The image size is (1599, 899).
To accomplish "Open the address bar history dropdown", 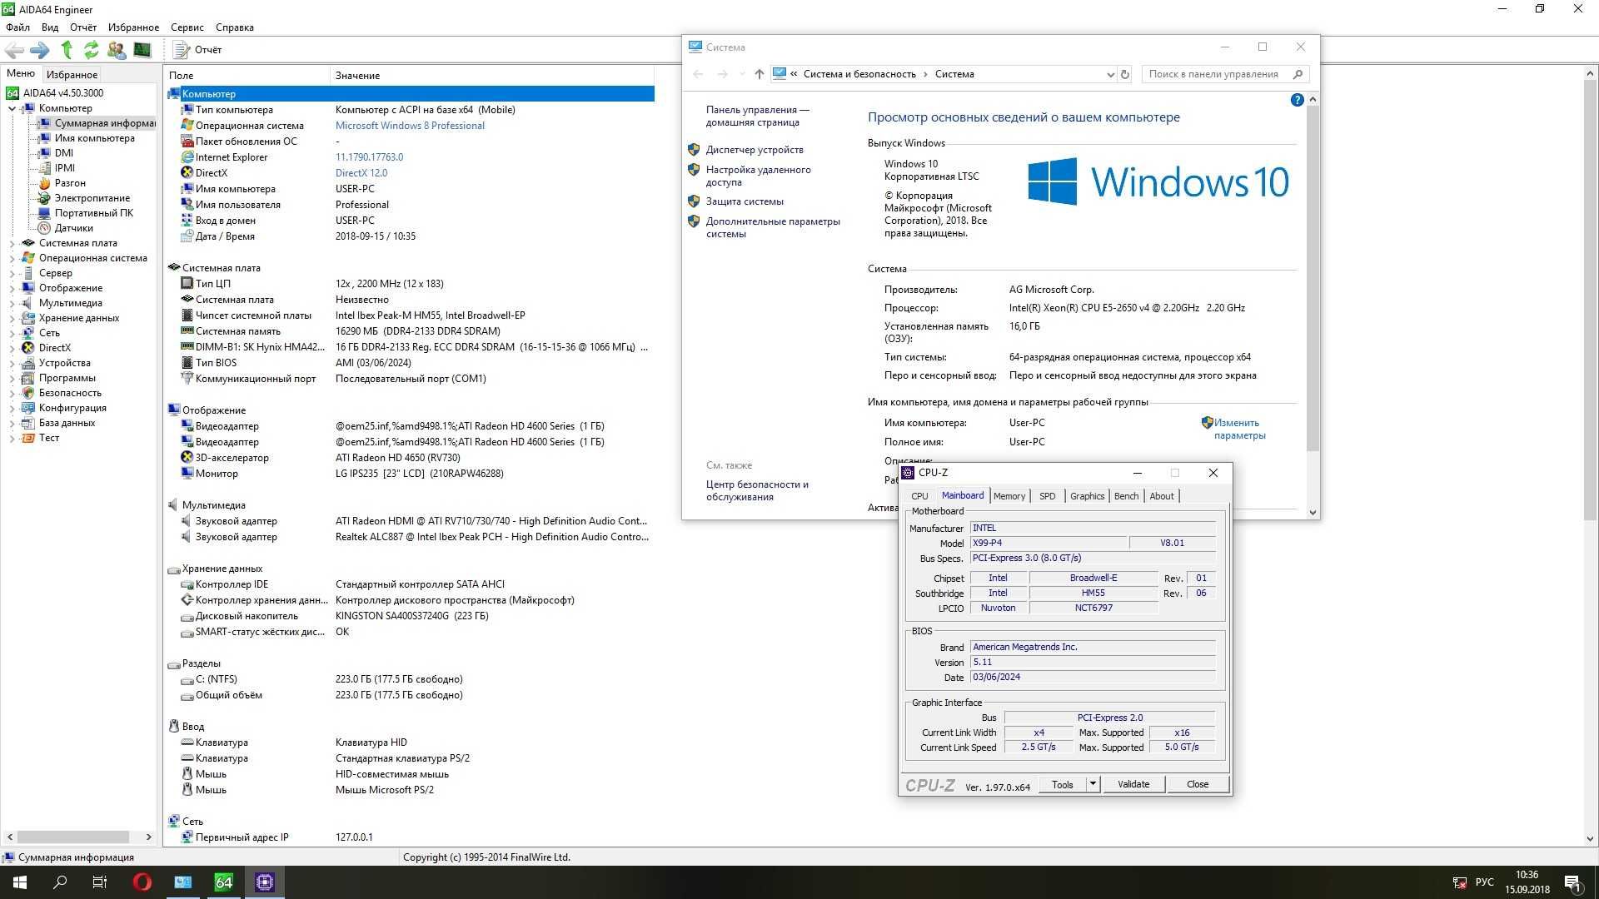I will click(1110, 74).
